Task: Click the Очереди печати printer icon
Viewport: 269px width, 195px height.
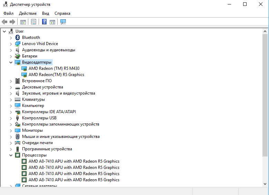Action: (18, 143)
